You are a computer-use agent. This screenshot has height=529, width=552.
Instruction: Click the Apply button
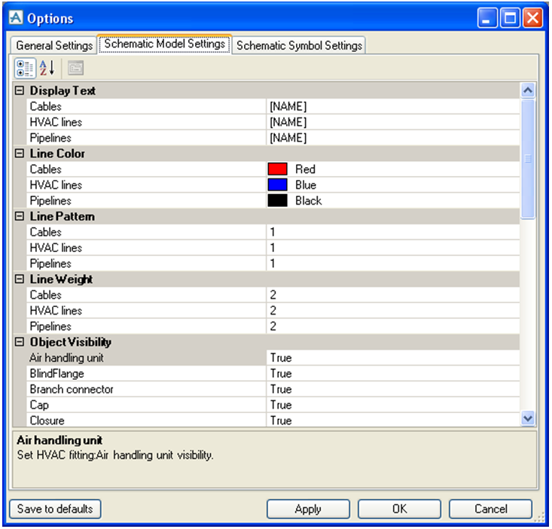tap(308, 509)
